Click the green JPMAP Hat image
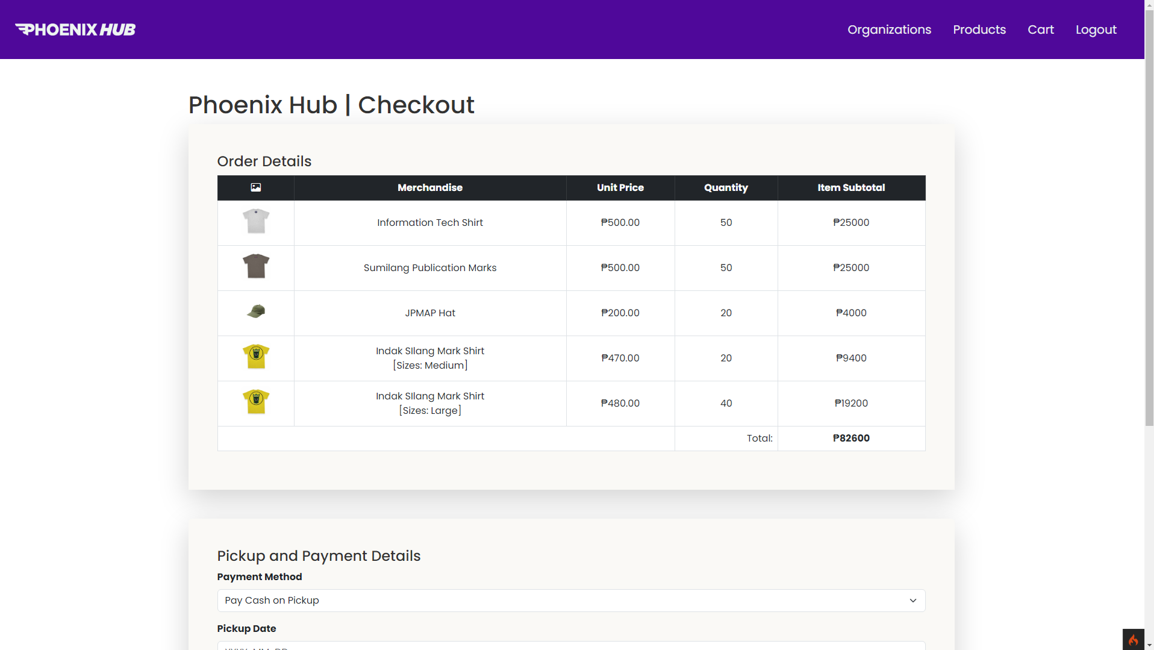 coord(256,311)
